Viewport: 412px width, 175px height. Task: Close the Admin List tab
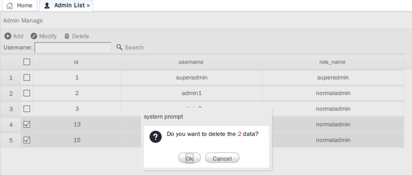click(x=88, y=6)
